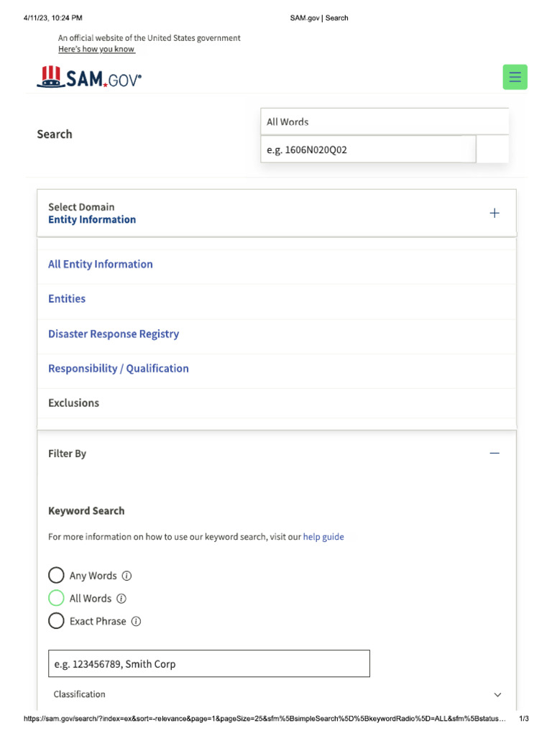552x736 pixels.
Task: Click the blank search submit button
Action: (x=492, y=149)
